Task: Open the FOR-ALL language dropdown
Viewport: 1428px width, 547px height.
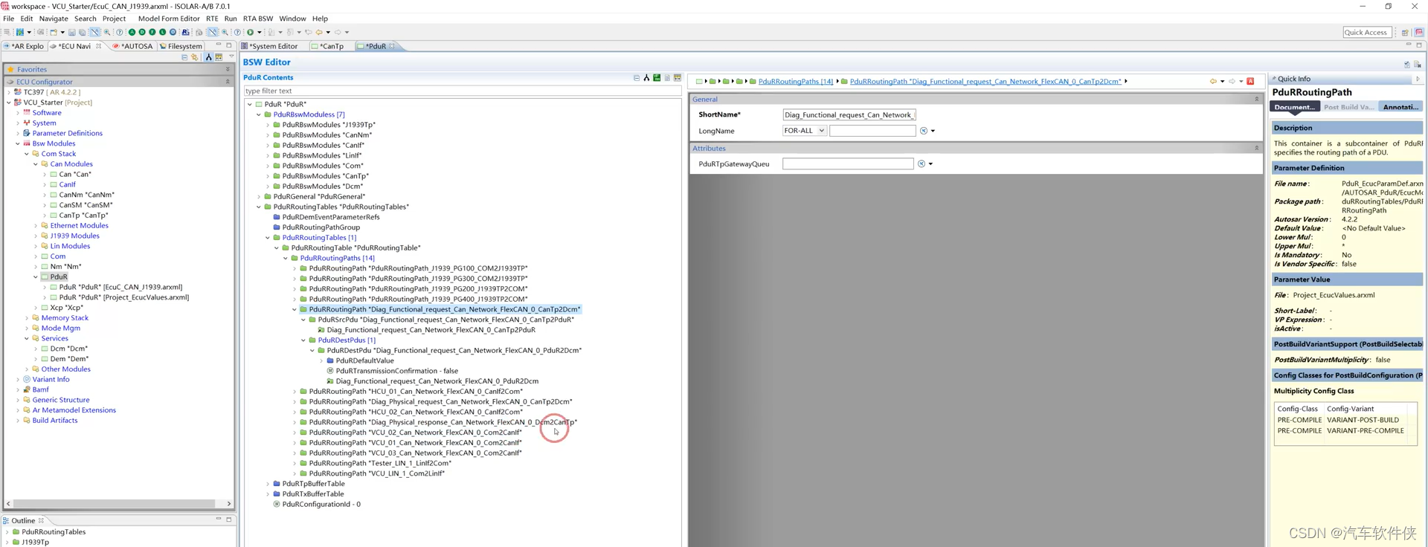Action: coord(804,131)
